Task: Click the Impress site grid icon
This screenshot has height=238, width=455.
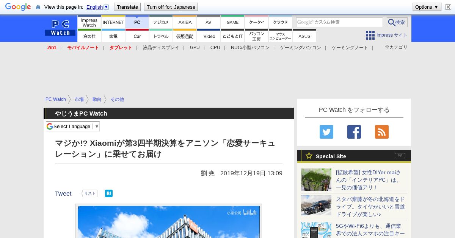Action: [x=370, y=35]
